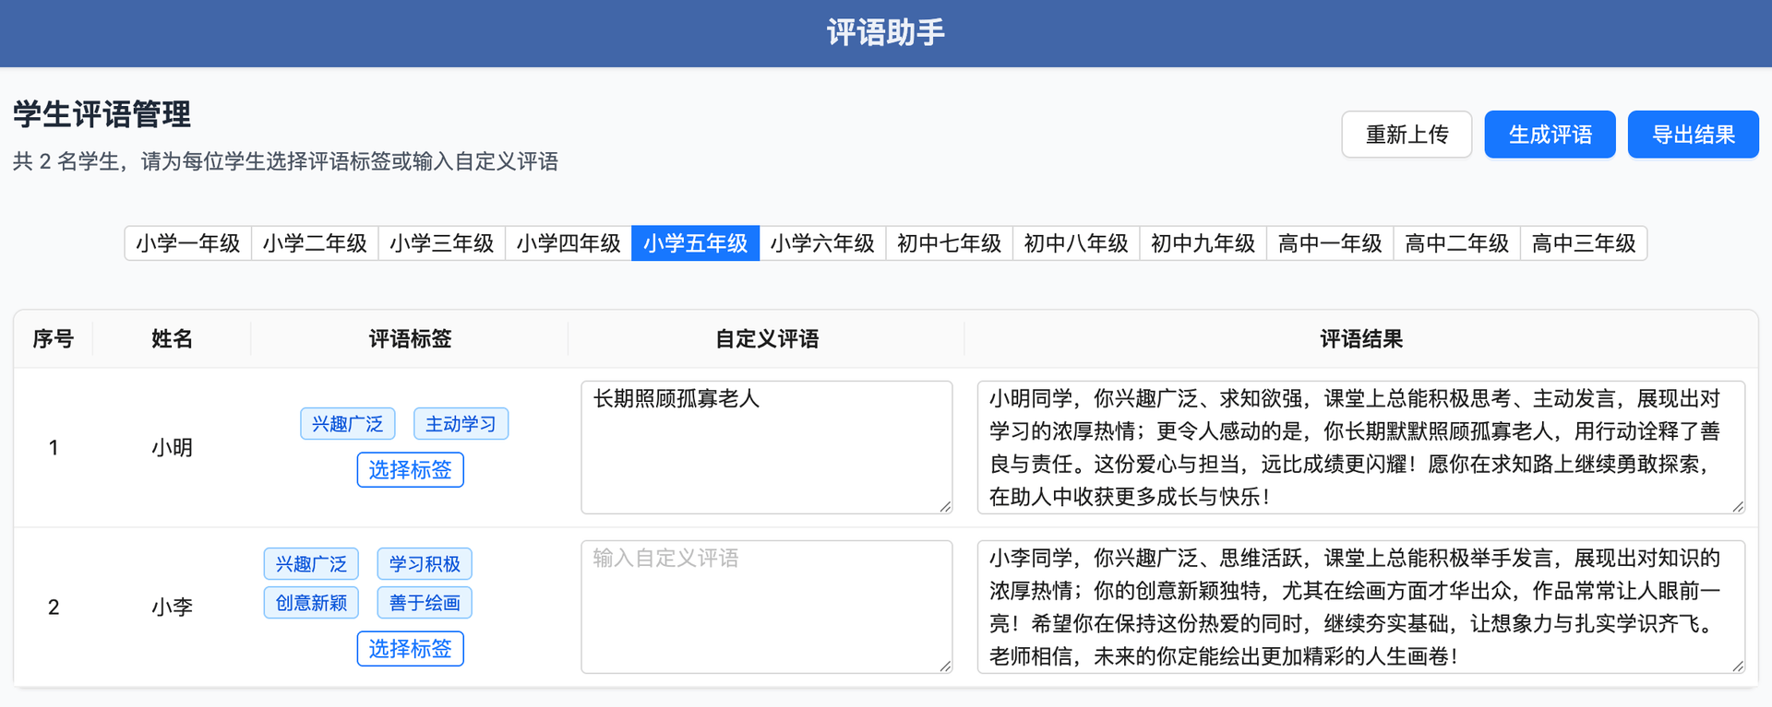This screenshot has height=707, width=1772.
Task: Click the 导出结果 button
Action: 1693,134
